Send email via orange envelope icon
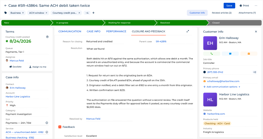The height and width of the screenshot is (139, 263). (249, 54)
